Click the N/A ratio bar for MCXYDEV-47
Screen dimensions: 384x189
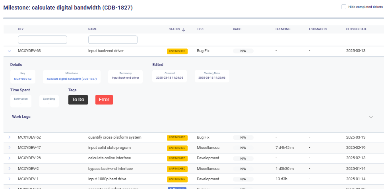pos(243,148)
